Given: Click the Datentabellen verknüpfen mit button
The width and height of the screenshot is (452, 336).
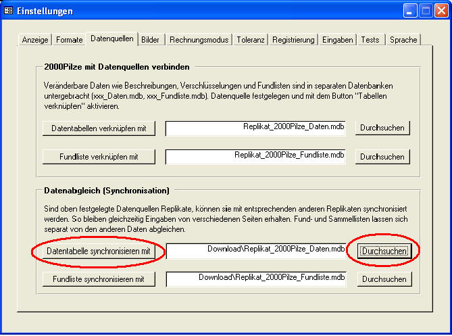Looking at the screenshot, I should click(x=99, y=128).
